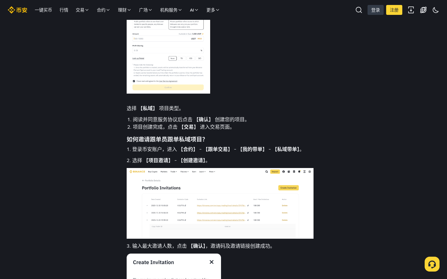Click the text 选择【私域】项目类型
This screenshot has width=447, height=279.
[x=154, y=108]
